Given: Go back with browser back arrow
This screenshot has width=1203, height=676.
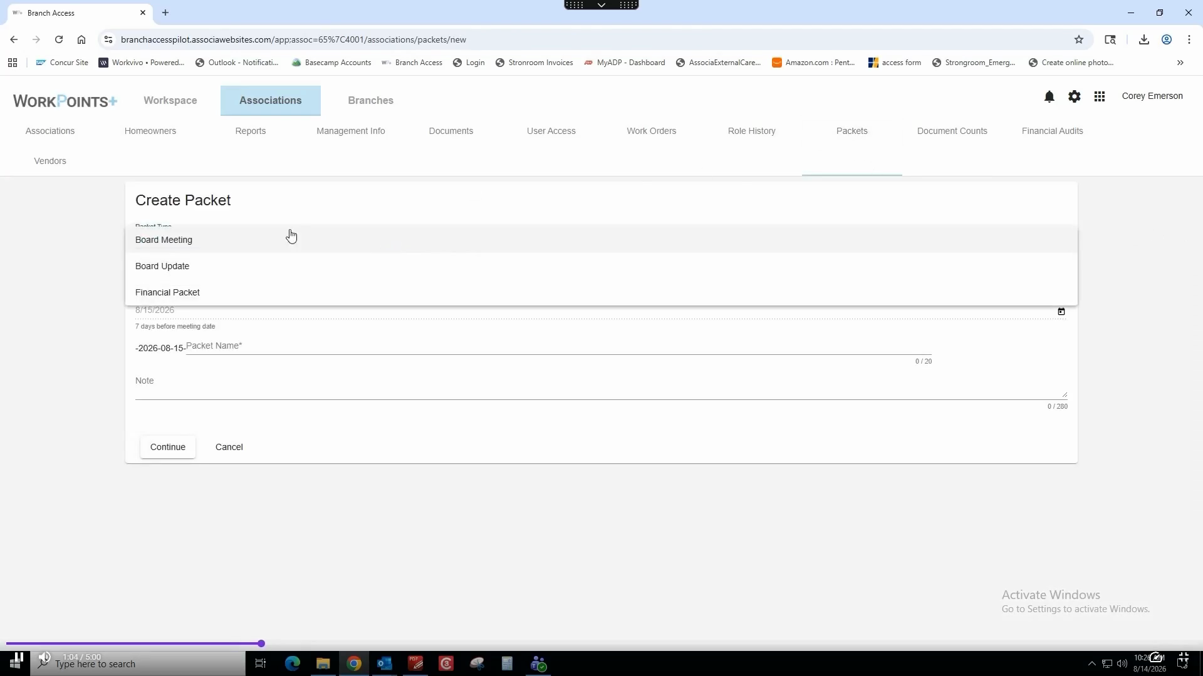Looking at the screenshot, I should [x=14, y=39].
